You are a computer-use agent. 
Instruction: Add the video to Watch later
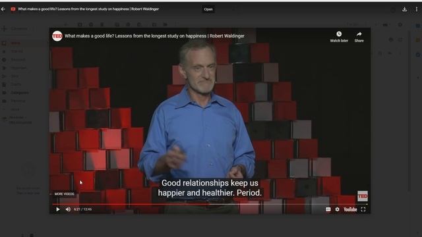click(x=339, y=37)
